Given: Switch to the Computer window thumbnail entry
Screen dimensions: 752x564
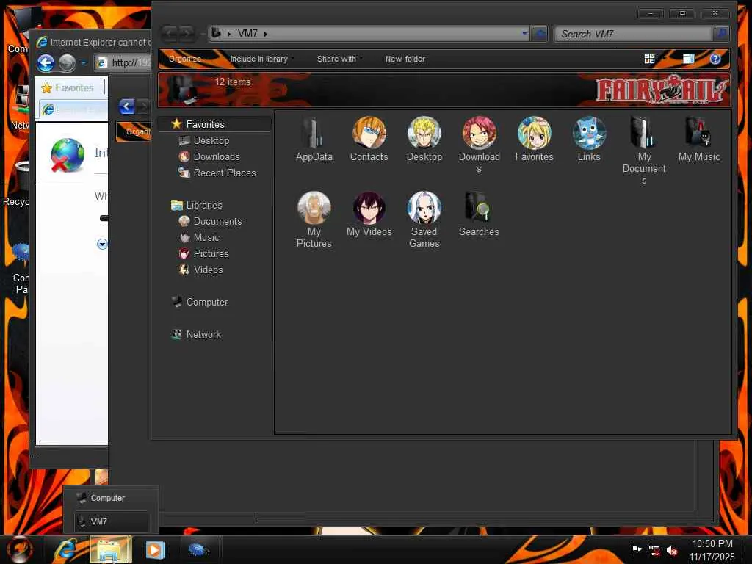Looking at the screenshot, I should tap(112, 499).
